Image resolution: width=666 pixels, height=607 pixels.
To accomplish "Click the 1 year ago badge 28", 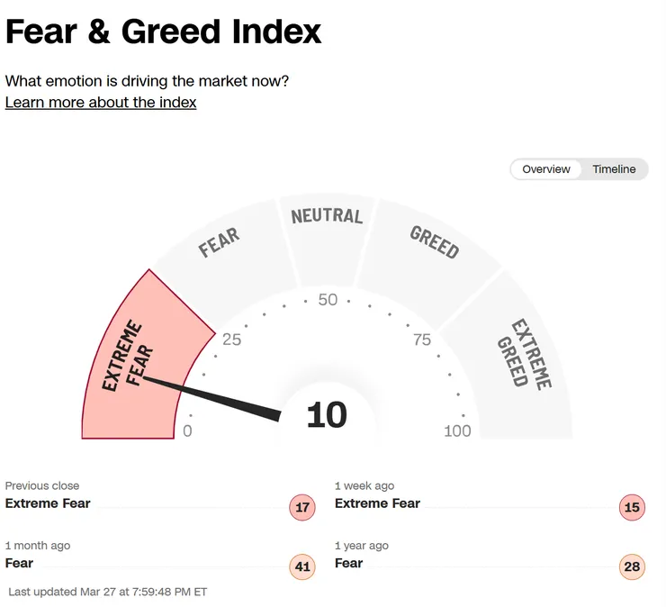I will coord(632,566).
